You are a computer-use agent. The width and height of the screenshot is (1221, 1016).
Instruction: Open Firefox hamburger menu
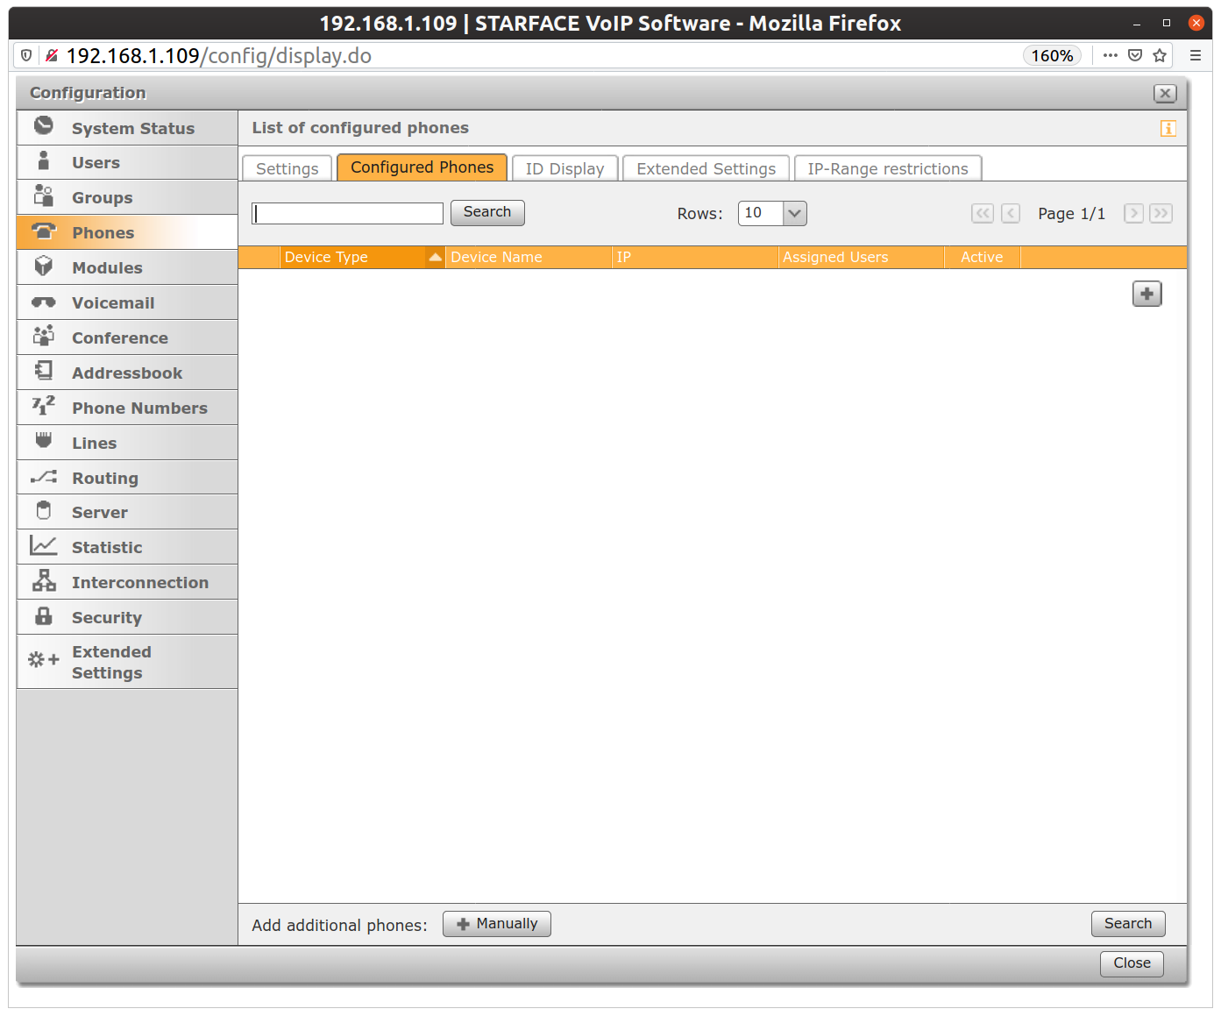1195,55
